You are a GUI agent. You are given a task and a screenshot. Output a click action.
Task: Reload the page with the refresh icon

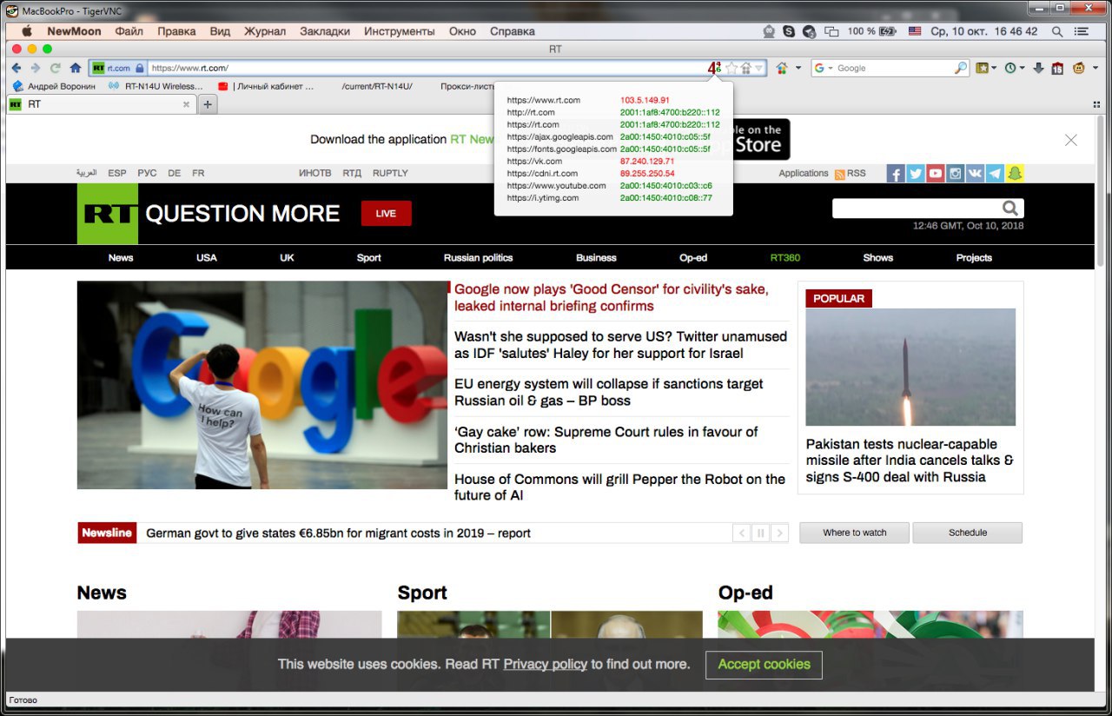[56, 68]
